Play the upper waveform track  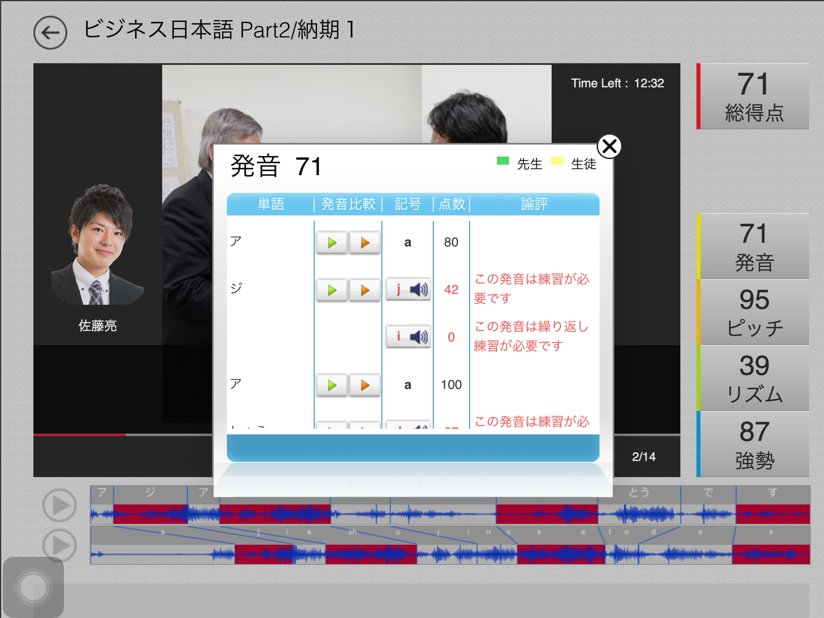(x=60, y=506)
